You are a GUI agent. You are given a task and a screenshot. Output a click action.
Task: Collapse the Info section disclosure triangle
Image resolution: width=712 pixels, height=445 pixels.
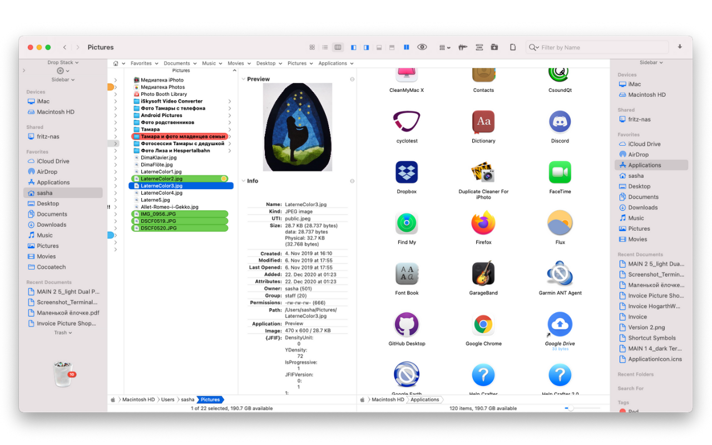[x=244, y=181]
